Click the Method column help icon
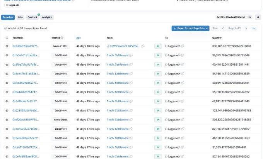The width and height of the screenshot is (263, 159). pyautogui.click(x=62, y=38)
